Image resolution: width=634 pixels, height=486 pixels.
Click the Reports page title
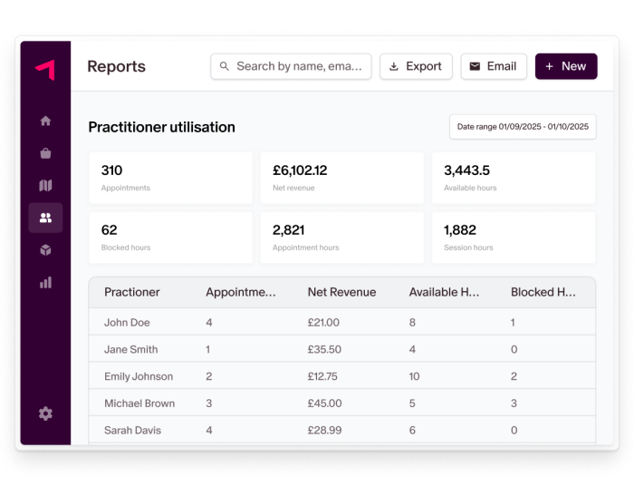tap(117, 66)
